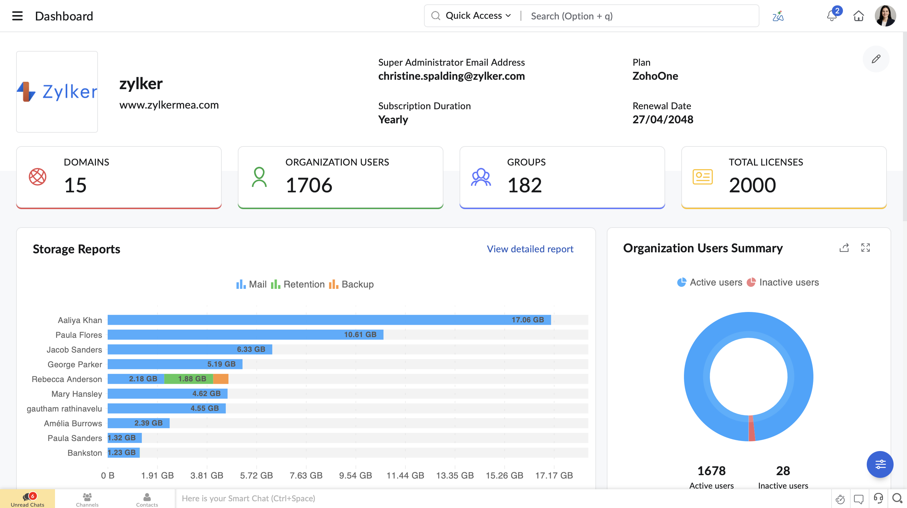Click the blue active users donut segment

(749, 325)
